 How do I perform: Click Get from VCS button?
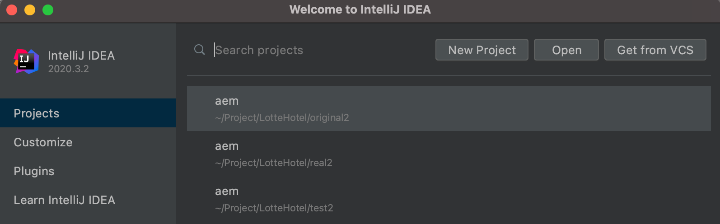pyautogui.click(x=655, y=50)
